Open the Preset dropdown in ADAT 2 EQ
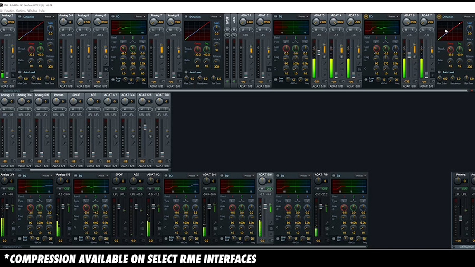The height and width of the screenshot is (267, 475). point(302,17)
